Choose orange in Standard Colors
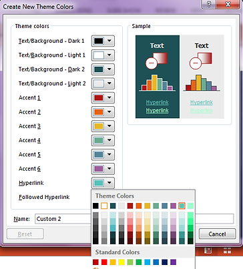This screenshot has height=269, width=243. point(113,262)
